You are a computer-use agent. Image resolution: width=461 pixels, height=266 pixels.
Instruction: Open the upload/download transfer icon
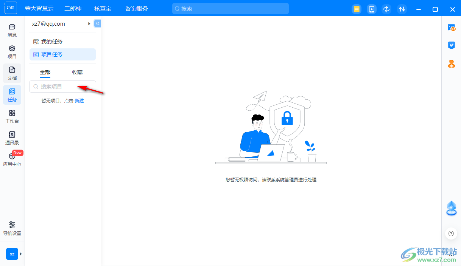coord(402,9)
